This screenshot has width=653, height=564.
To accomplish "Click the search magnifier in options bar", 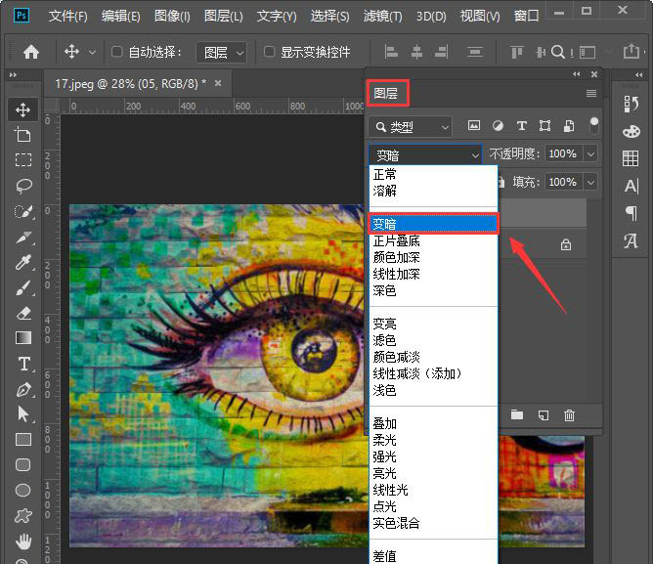I will click(x=557, y=52).
